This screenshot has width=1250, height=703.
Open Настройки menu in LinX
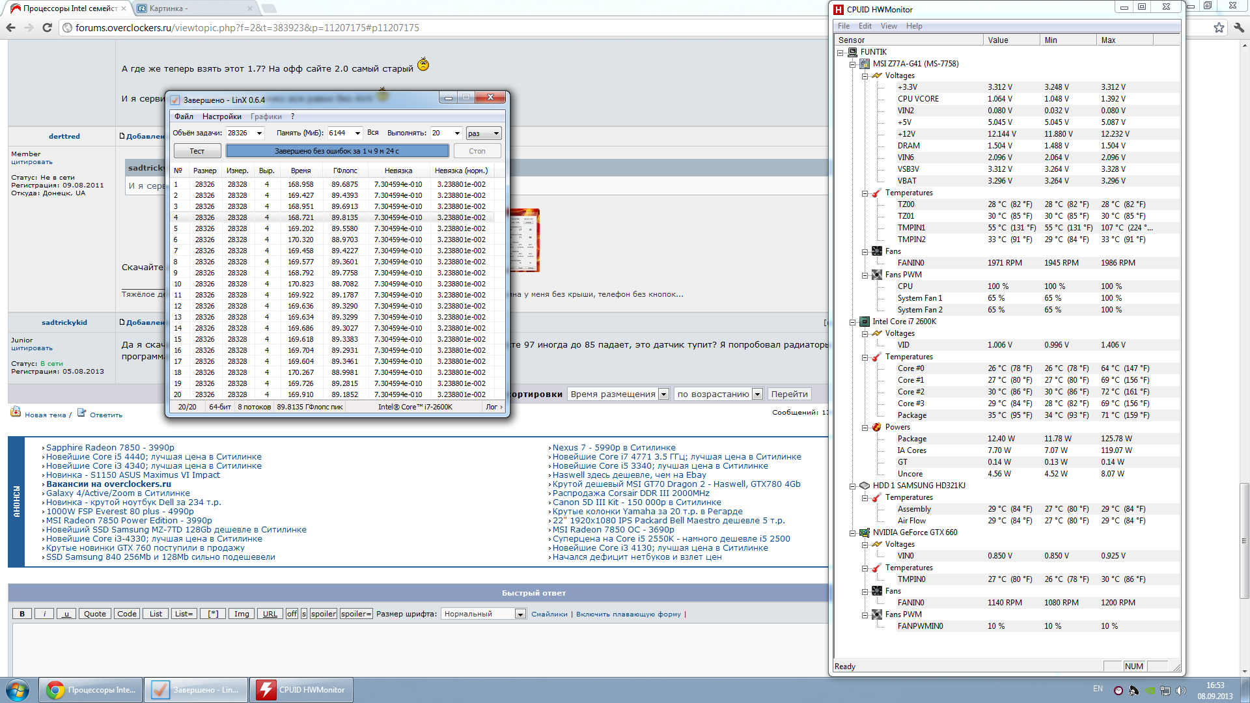coord(221,117)
